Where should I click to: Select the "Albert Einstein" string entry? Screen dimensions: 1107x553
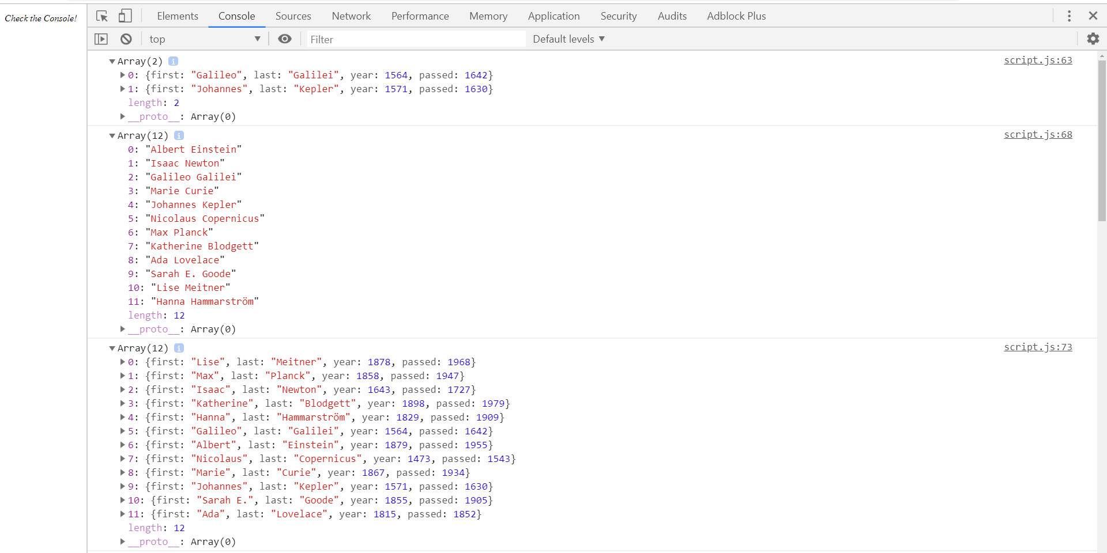coord(194,149)
